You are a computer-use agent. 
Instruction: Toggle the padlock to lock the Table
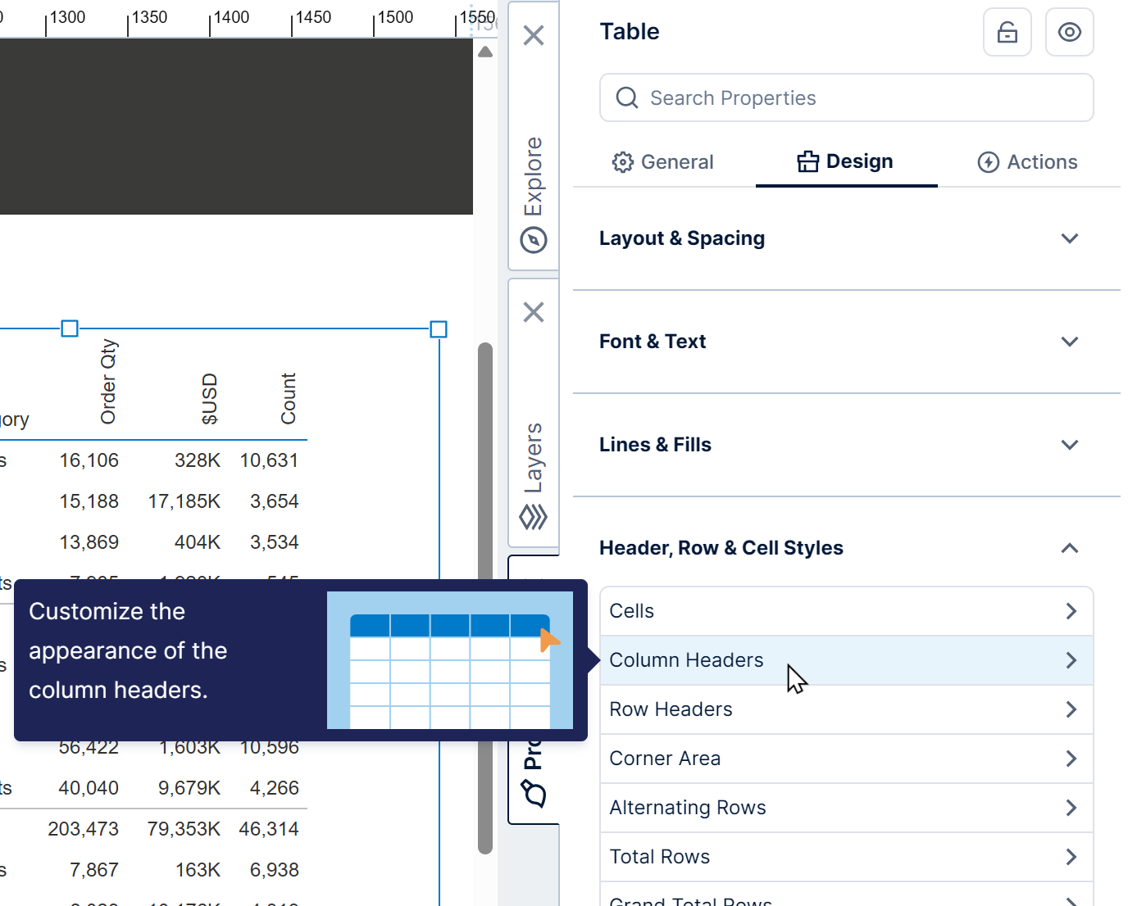pos(1007,32)
